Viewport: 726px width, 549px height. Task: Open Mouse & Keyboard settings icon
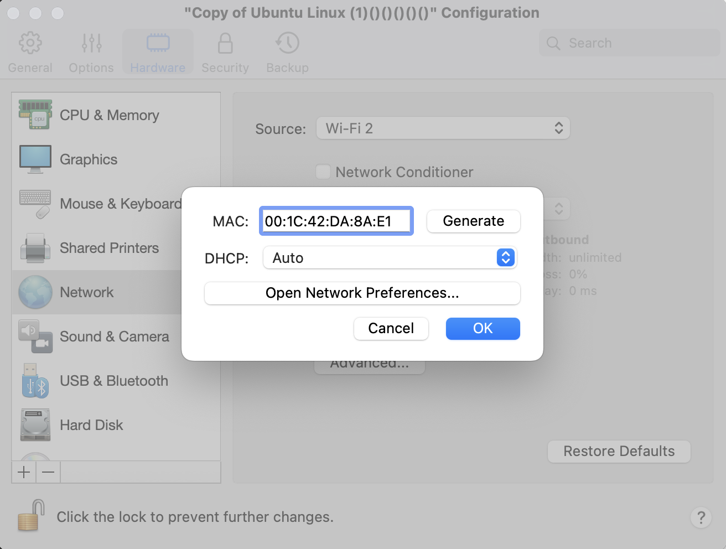[35, 204]
